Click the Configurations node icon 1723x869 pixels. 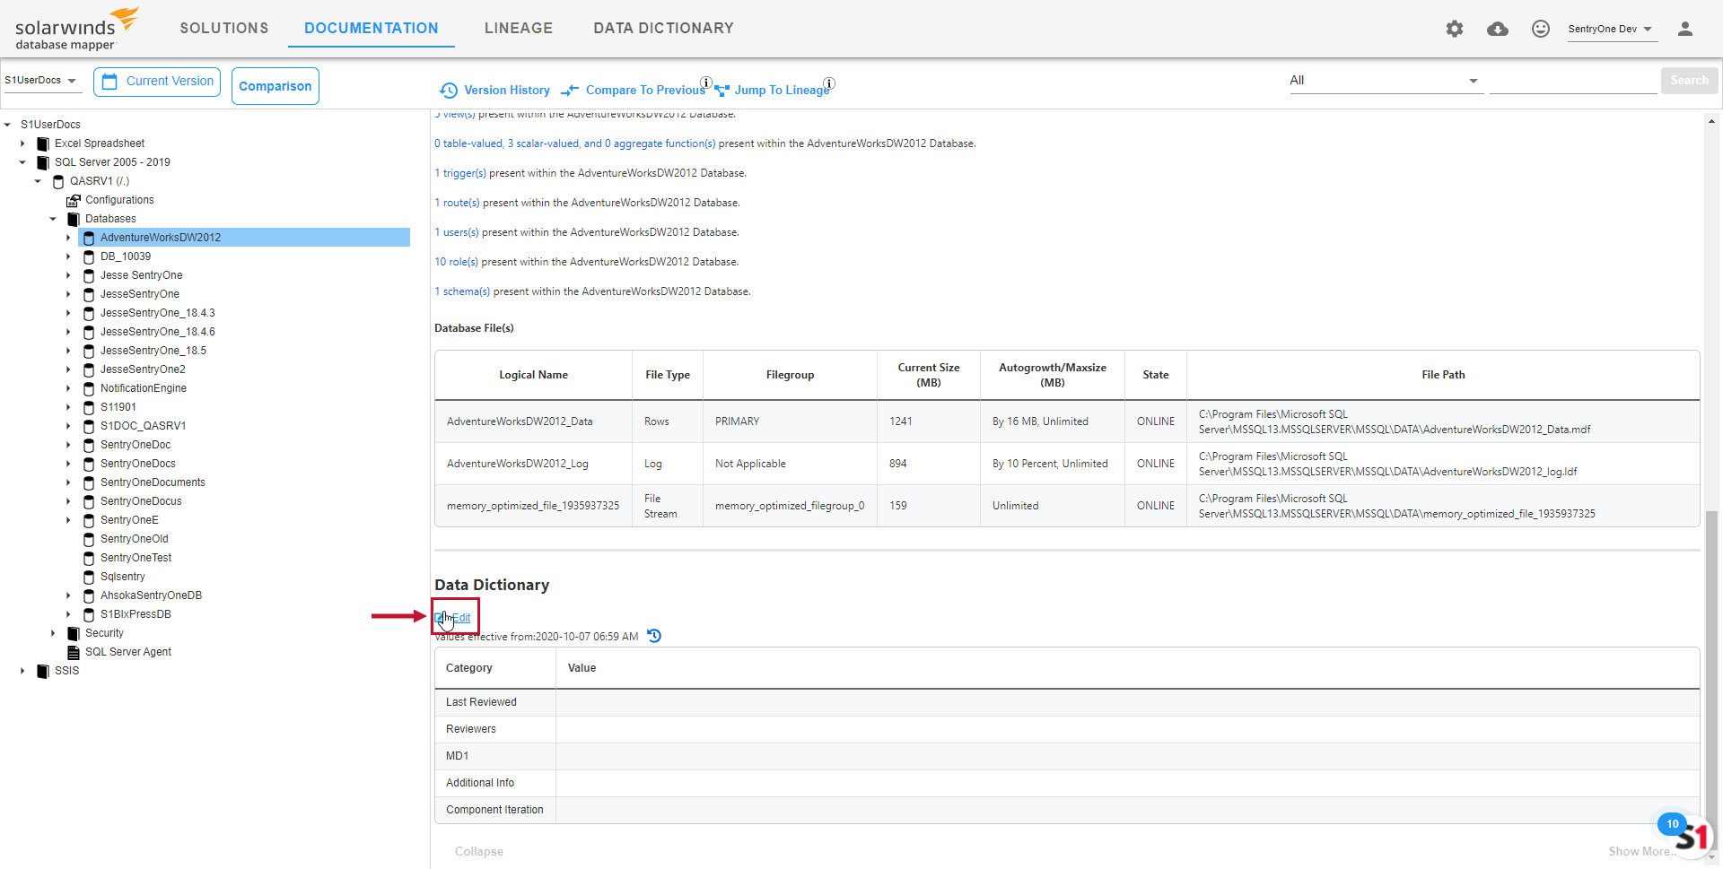[74, 200]
